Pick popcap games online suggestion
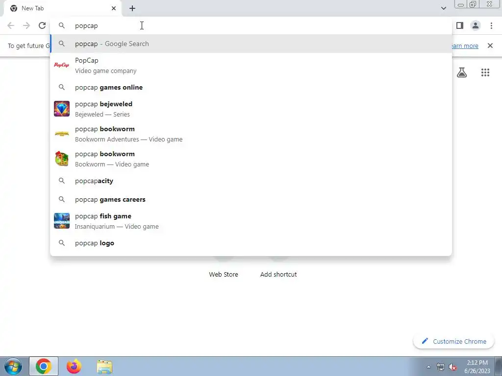 coord(251,87)
